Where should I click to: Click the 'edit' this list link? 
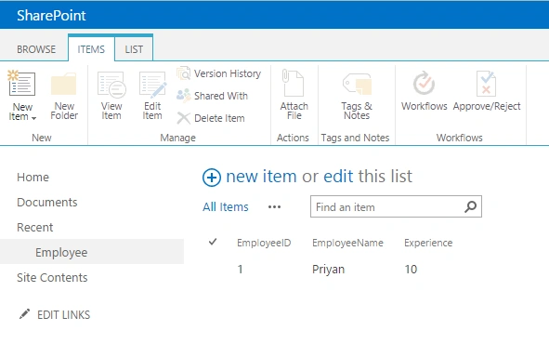(338, 177)
